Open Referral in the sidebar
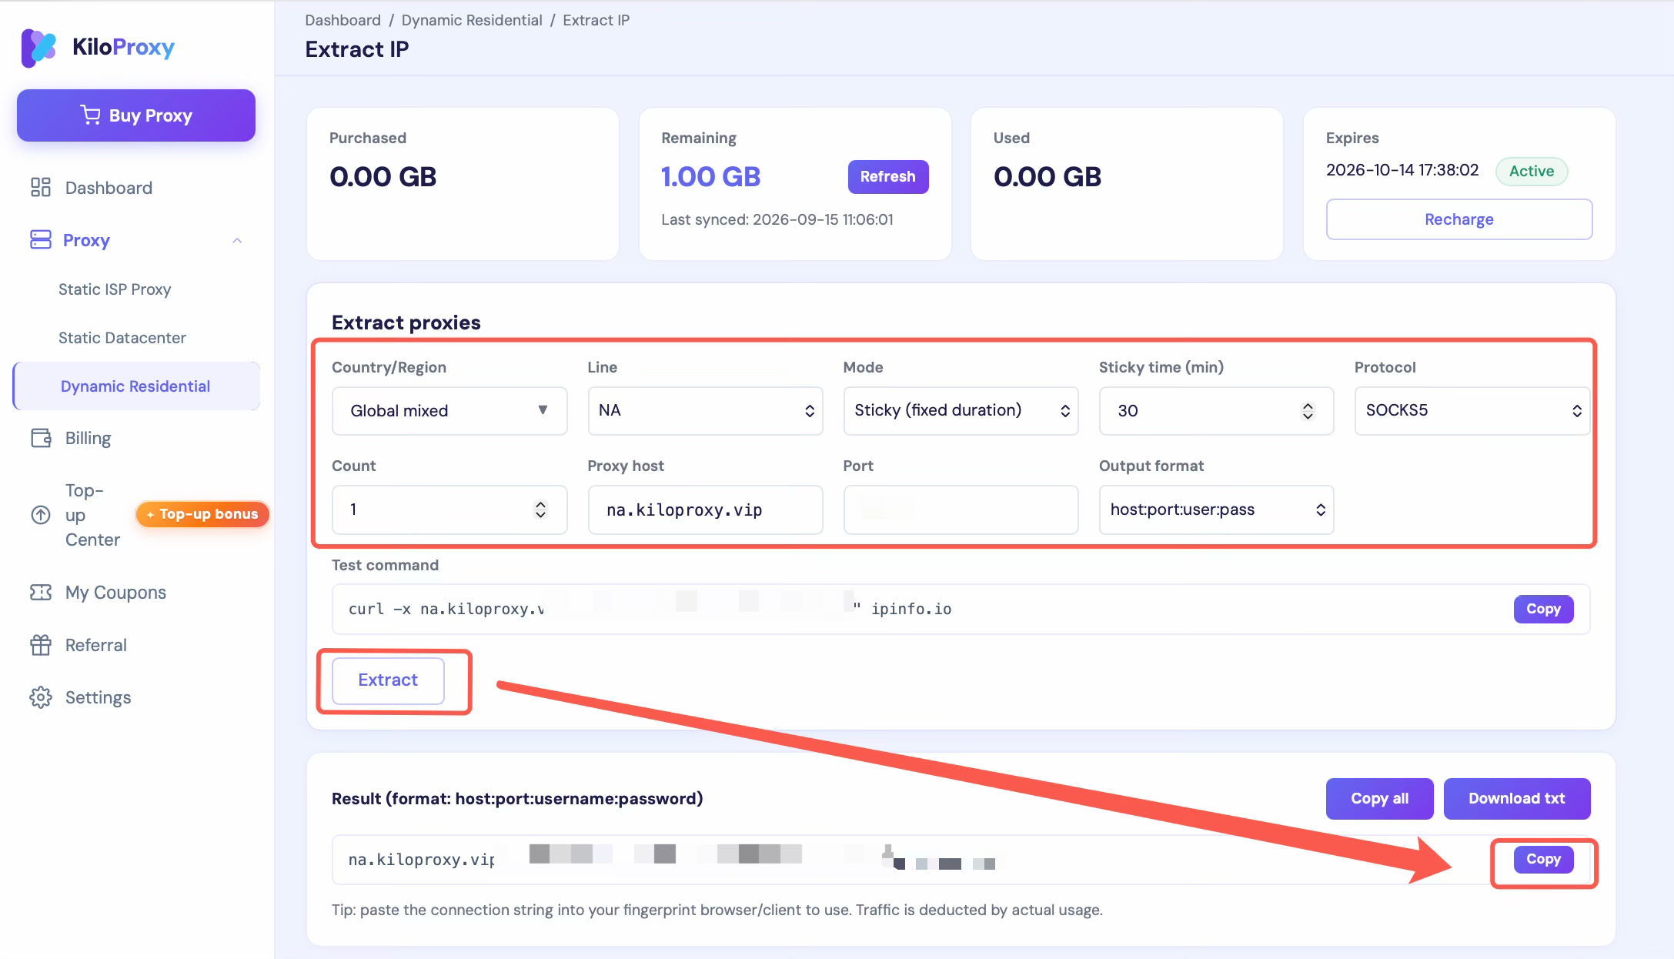 95,645
